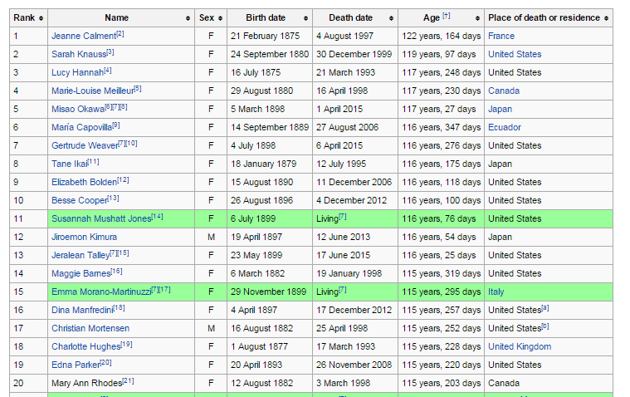Open the Italy link in highlighted row
This screenshot has height=397, width=630.
pyautogui.click(x=496, y=292)
